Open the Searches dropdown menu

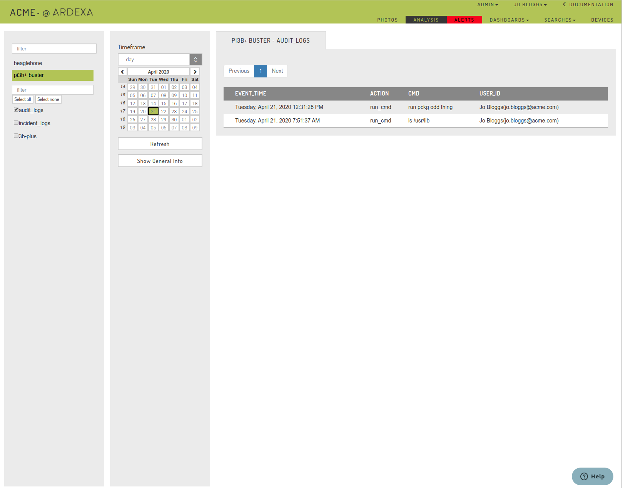pyautogui.click(x=560, y=20)
